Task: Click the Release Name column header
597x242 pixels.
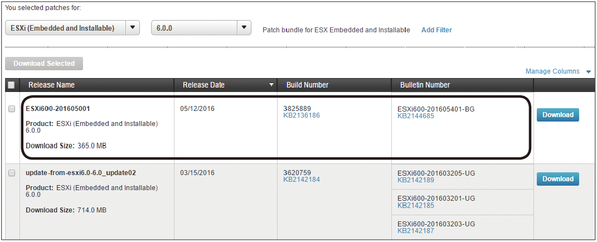Action: click(51, 85)
